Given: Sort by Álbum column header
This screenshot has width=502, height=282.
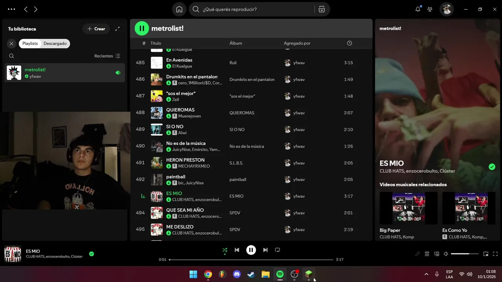Looking at the screenshot, I should click(x=236, y=43).
